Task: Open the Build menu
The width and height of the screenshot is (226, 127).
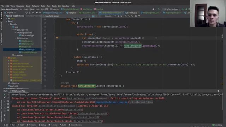Action: (x=43, y=6)
